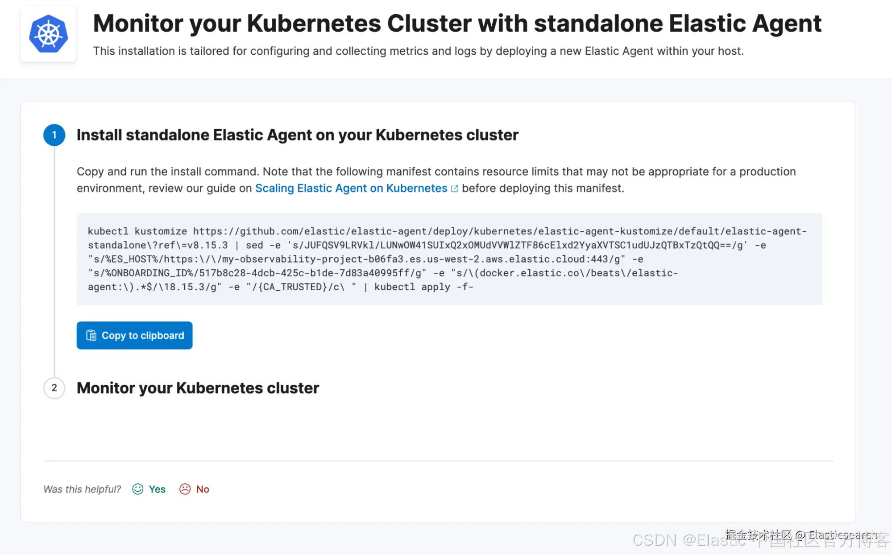Click the green smiley face icon
Screen dimensions: 892x555
click(138, 489)
